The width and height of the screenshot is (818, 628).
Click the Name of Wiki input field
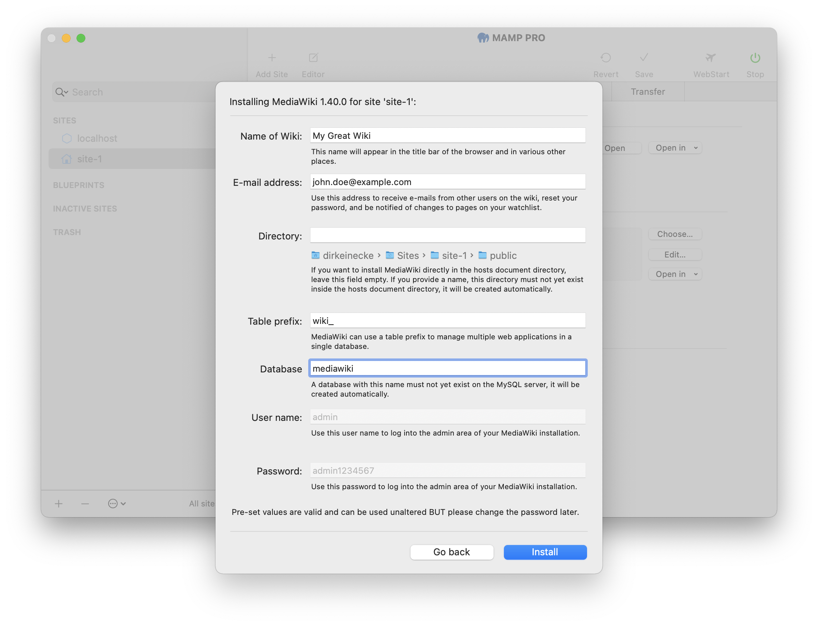coord(448,136)
